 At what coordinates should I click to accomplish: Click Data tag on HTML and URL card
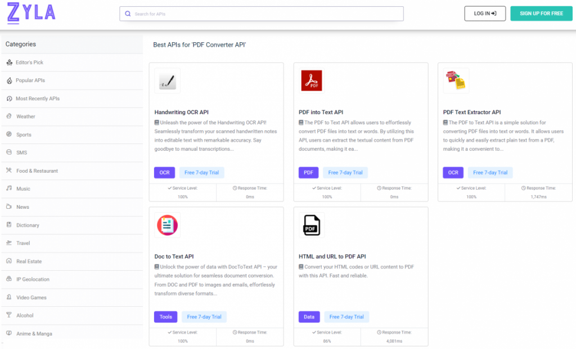(309, 317)
